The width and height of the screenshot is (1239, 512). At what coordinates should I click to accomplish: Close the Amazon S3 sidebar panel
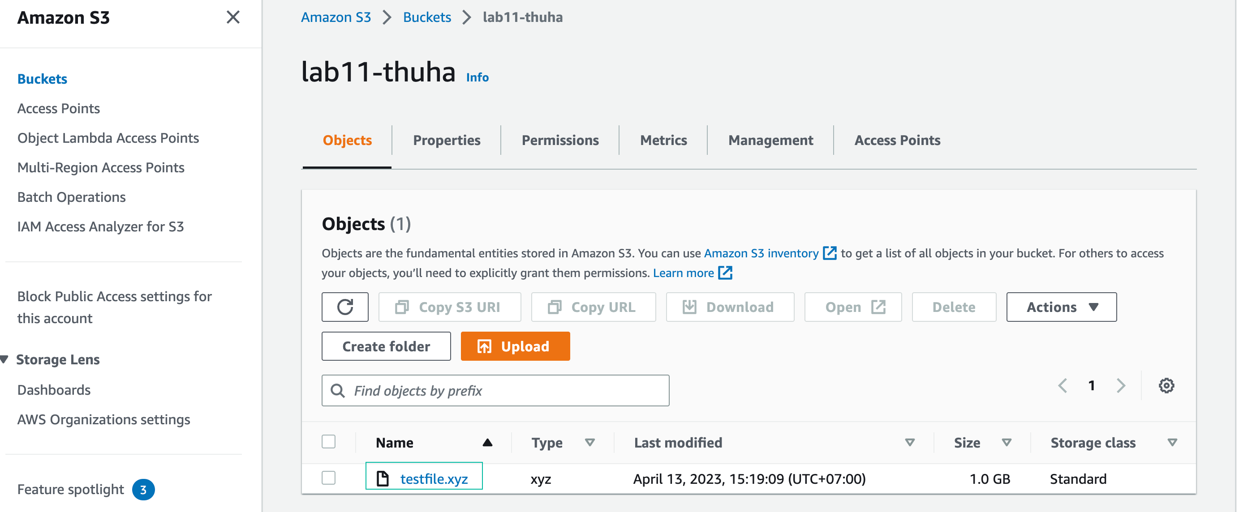[x=233, y=17]
